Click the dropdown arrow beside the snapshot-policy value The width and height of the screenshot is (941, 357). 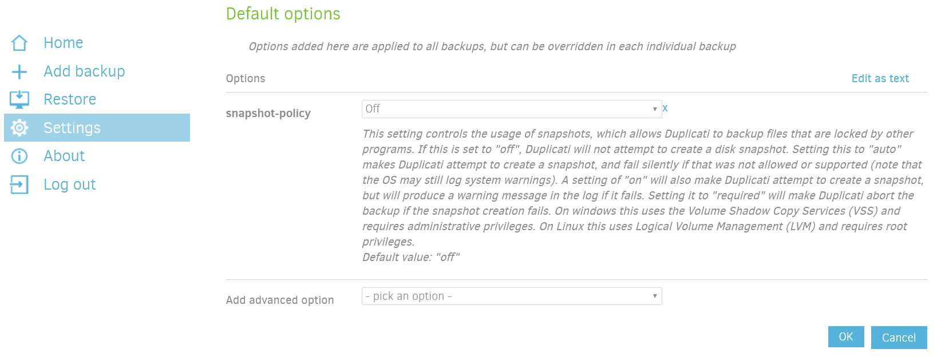pyautogui.click(x=655, y=108)
